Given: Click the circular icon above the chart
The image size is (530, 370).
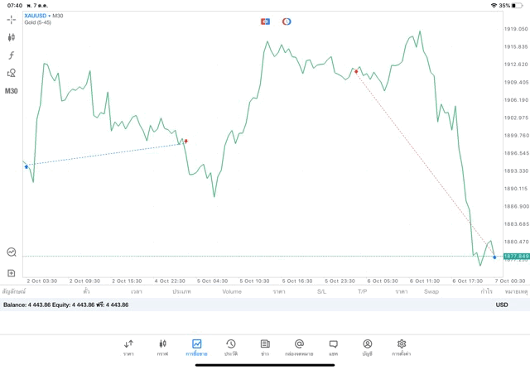Looking at the screenshot, I should pyautogui.click(x=287, y=22).
